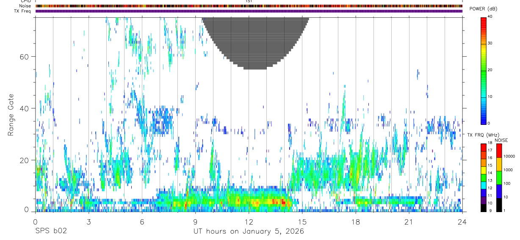Click the purple TX Freq strip above the plot
The image size is (520, 240).
[x=249, y=11]
